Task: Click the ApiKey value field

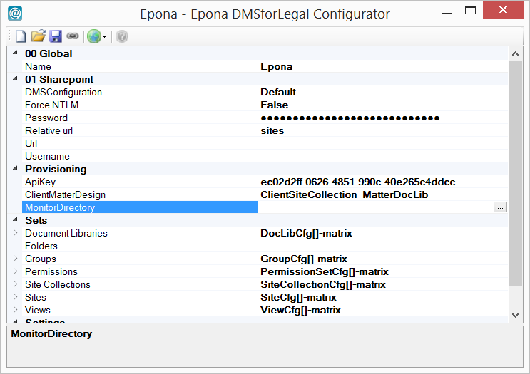Action: 382,182
